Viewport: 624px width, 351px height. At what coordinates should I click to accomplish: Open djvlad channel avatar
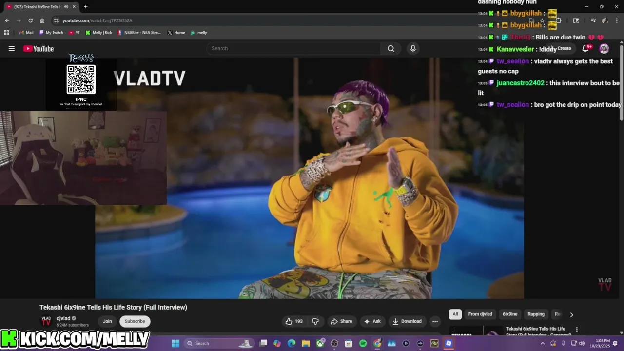click(x=46, y=321)
